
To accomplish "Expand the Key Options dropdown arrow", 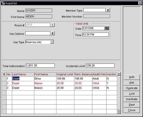I will (52, 33).
